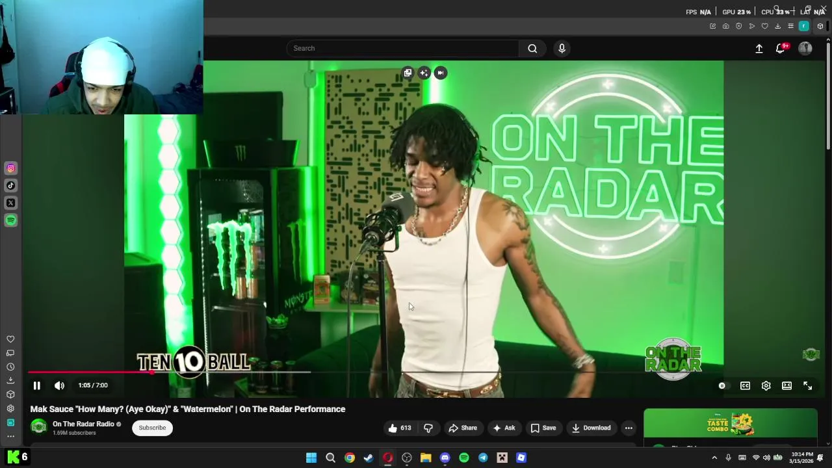This screenshot has height=468, width=832.
Task: Open easy setup sliders icon
Action: click(790, 26)
